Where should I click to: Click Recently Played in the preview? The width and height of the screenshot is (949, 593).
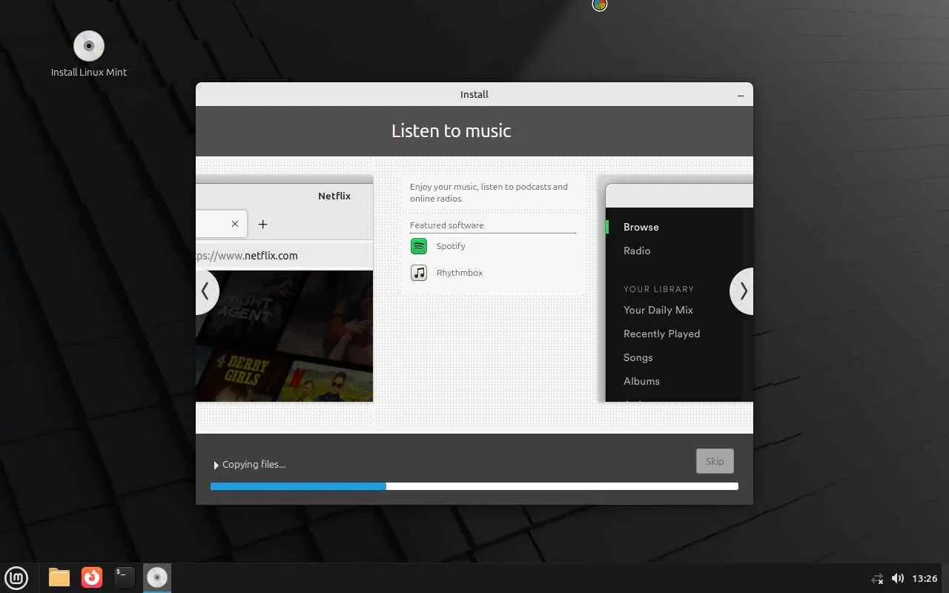[661, 334]
